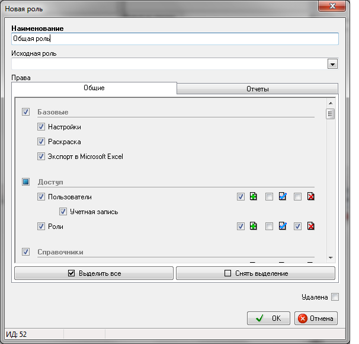
Task: Toggle the Удалена checkbox
Action: [335, 297]
